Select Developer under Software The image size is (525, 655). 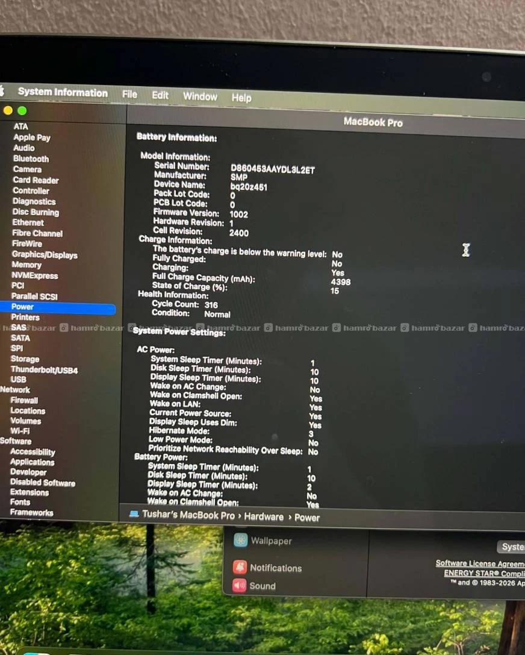click(x=28, y=472)
